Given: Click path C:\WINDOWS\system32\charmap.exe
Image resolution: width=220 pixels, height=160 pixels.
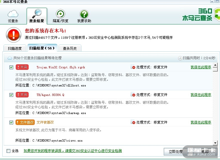Looking at the screenshot, I should (59, 113).
